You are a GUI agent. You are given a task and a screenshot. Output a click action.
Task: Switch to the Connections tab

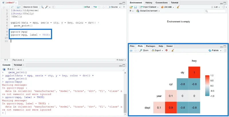161,3
